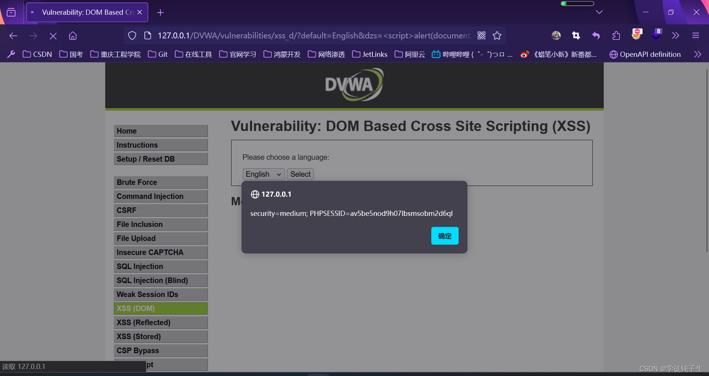Open the QR code icon in address bar
The width and height of the screenshot is (709, 376).
click(482, 35)
